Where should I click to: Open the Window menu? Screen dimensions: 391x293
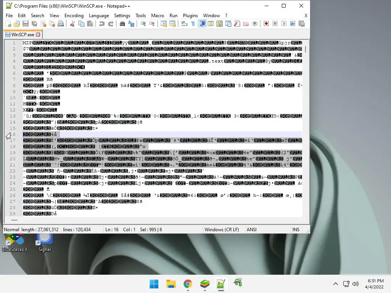pyautogui.click(x=212, y=15)
